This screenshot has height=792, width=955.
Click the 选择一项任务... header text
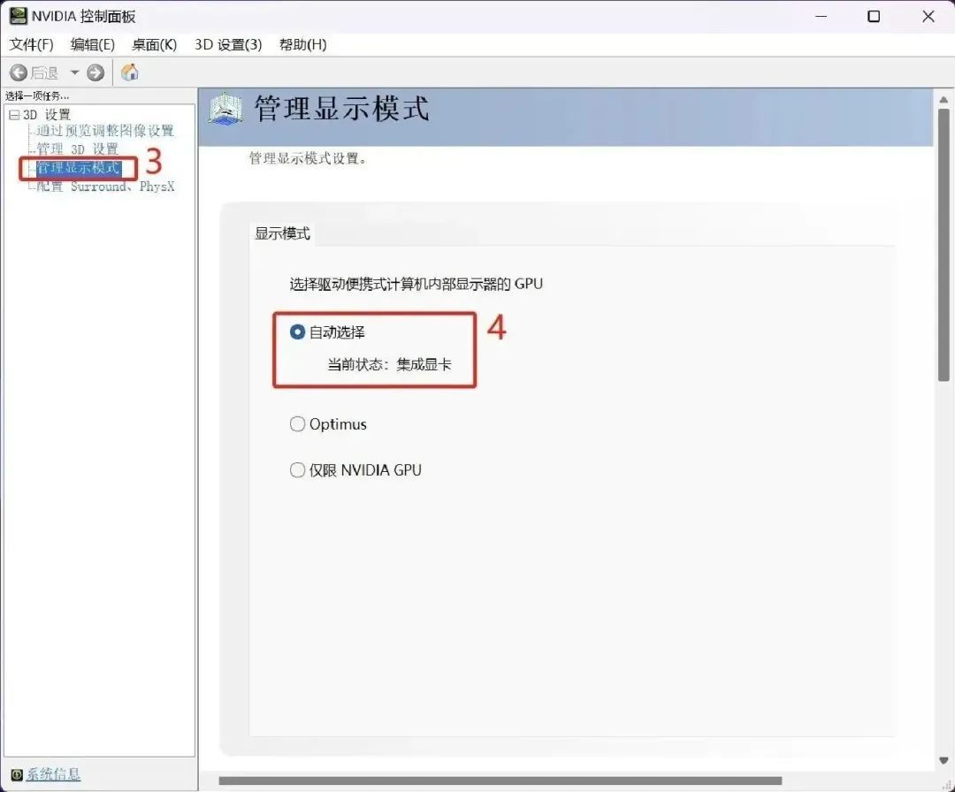click(37, 95)
